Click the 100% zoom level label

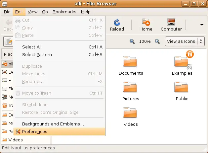145,41
